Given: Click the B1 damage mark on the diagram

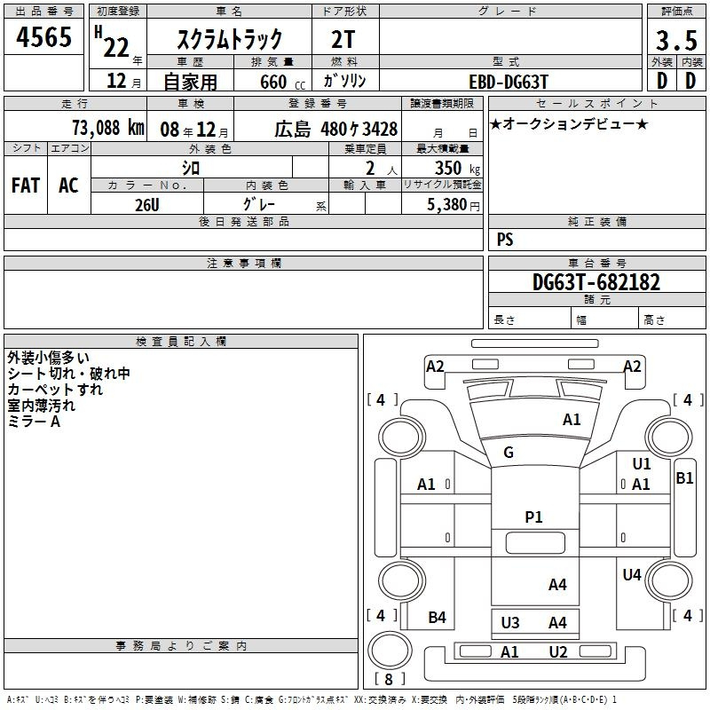Looking at the screenshot, I should (x=684, y=478).
